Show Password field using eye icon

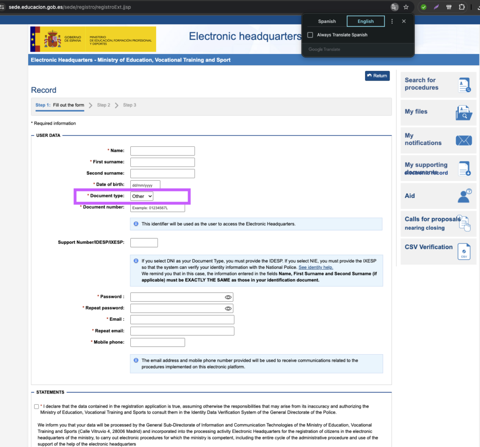[228, 297]
